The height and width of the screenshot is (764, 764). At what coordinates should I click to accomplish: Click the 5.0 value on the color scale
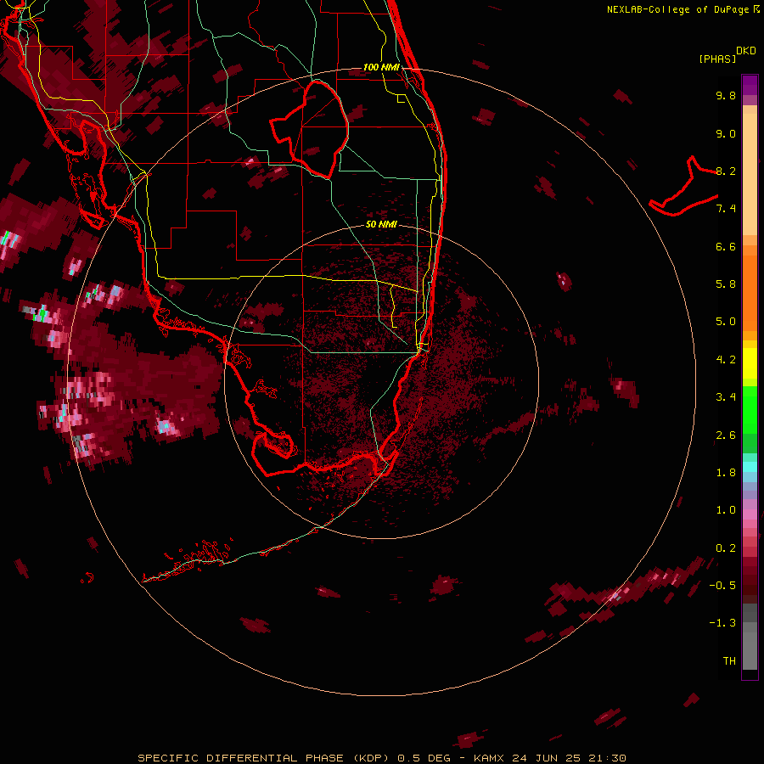[x=726, y=322]
